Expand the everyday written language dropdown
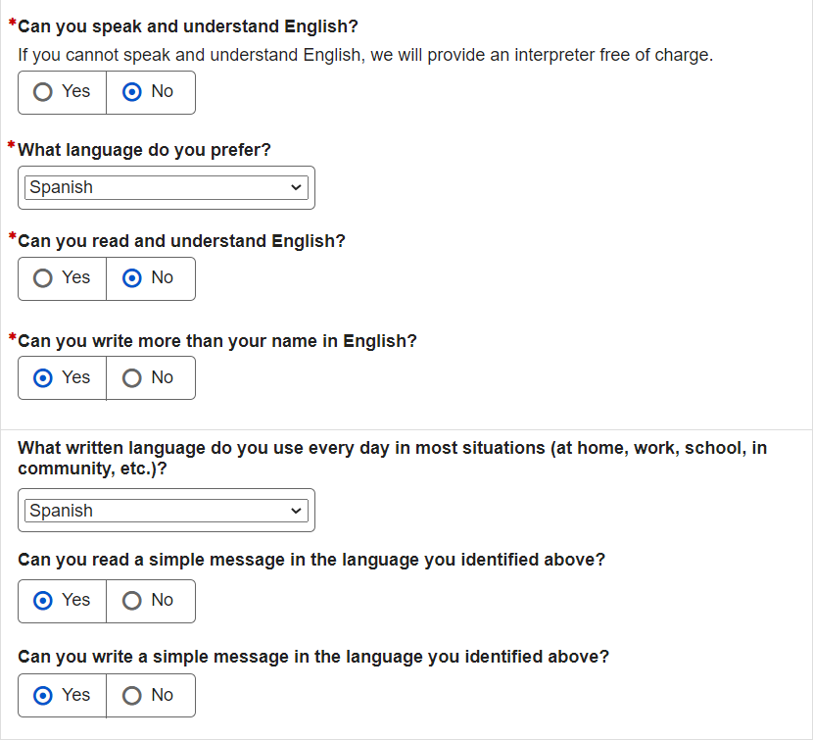Image resolution: width=813 pixels, height=740 pixels. point(167,511)
